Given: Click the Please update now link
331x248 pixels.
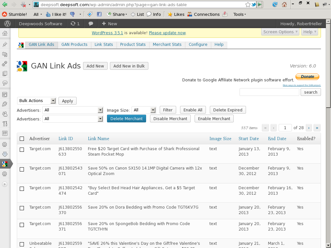Looking at the screenshot, I should (167, 33).
